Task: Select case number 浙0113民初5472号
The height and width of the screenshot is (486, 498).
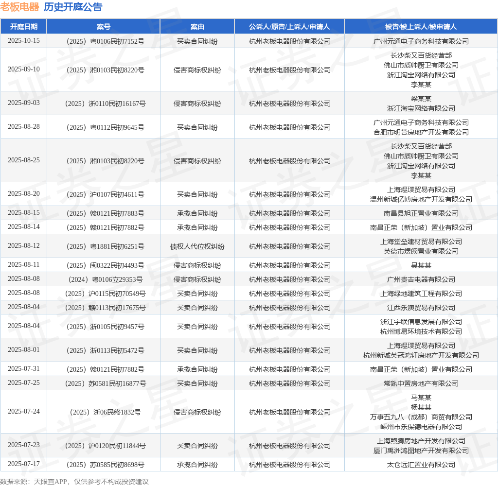Action: point(106,350)
